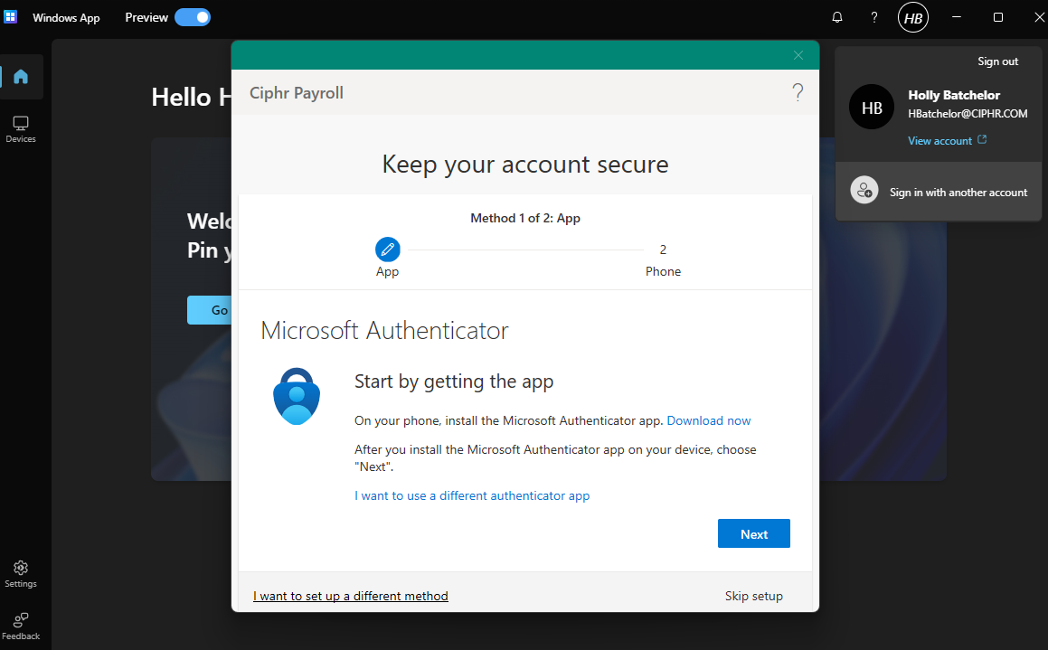The height and width of the screenshot is (650, 1048).
Task: Click the Ciphr Payroll title text
Action: coord(297,93)
